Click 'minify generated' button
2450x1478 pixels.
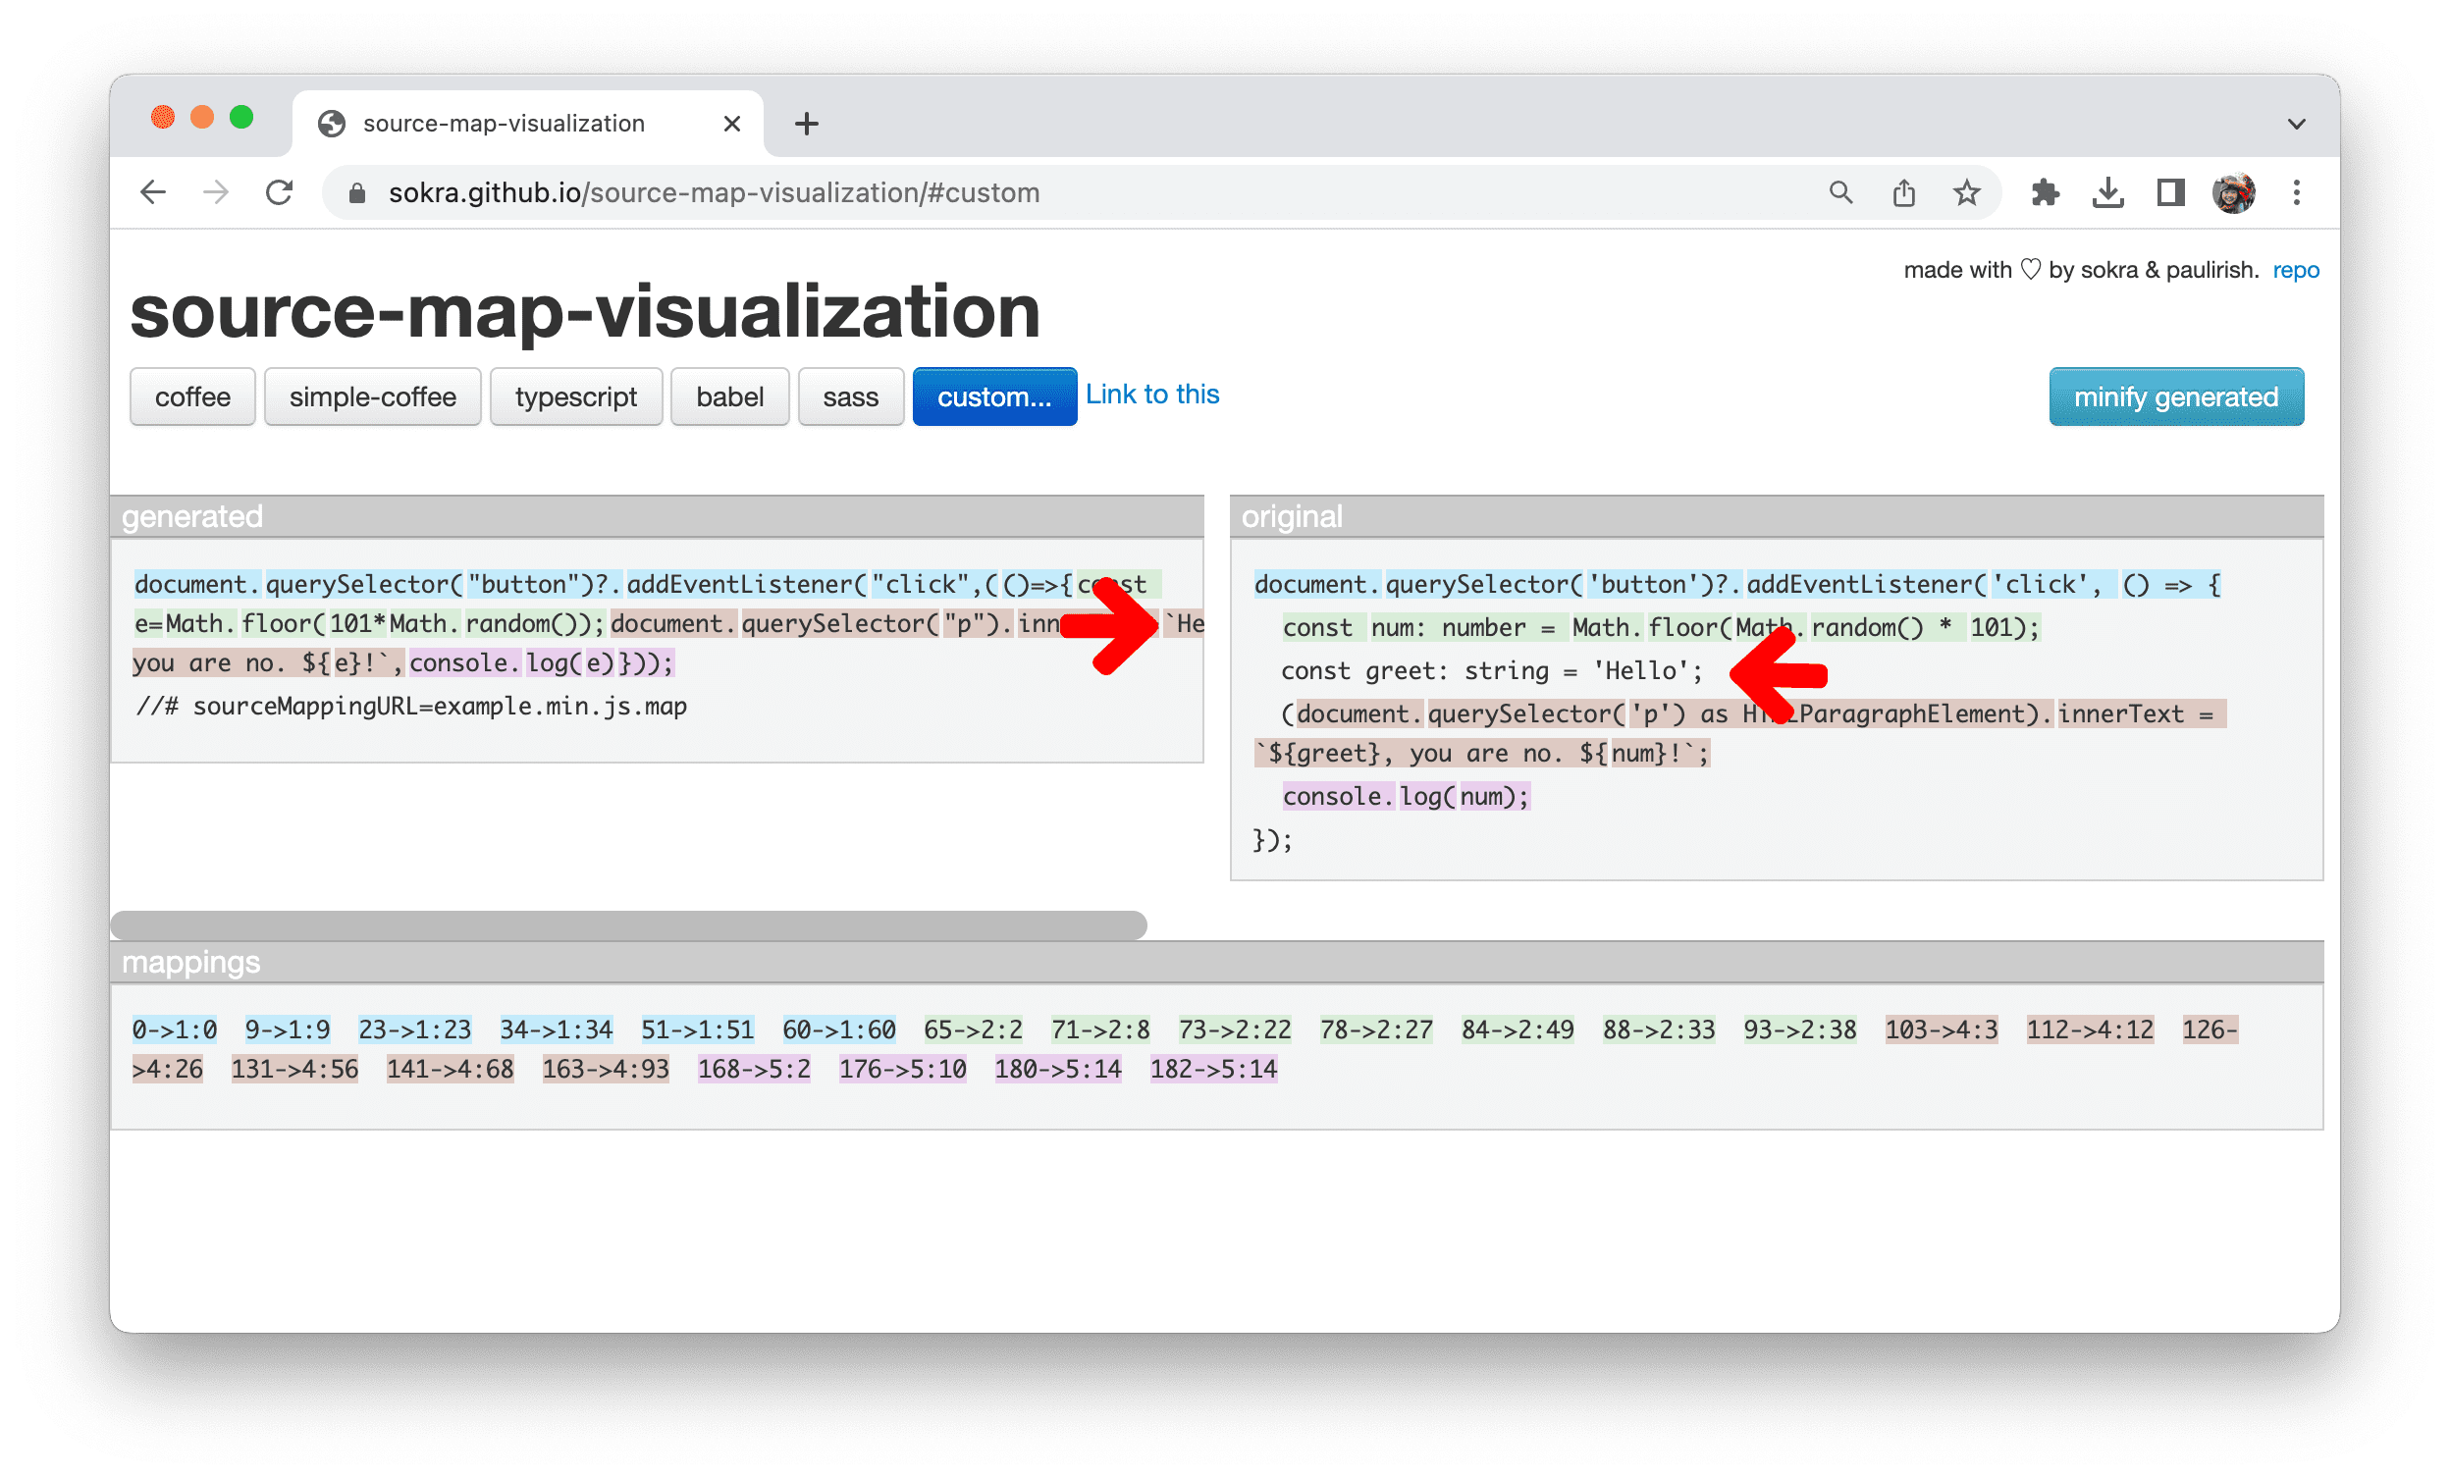pos(2175,397)
